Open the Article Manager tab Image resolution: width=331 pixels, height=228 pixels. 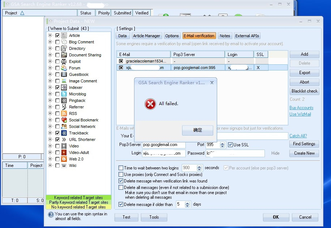(x=146, y=36)
